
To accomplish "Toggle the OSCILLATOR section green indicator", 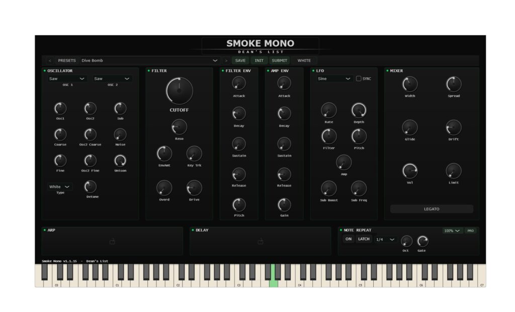I will [45, 71].
